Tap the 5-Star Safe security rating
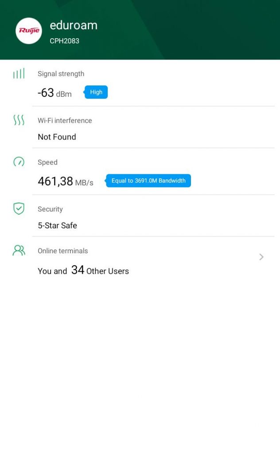280x455 pixels. [x=57, y=225]
